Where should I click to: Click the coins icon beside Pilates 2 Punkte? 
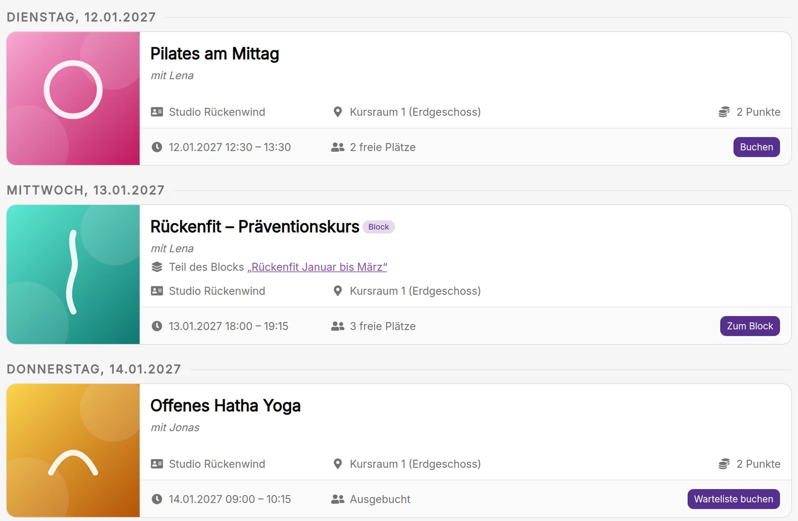[x=724, y=112]
